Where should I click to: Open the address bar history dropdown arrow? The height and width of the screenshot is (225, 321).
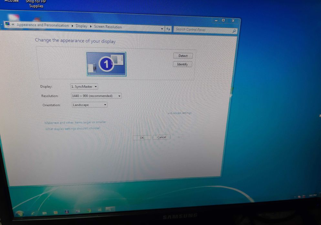tap(162, 29)
